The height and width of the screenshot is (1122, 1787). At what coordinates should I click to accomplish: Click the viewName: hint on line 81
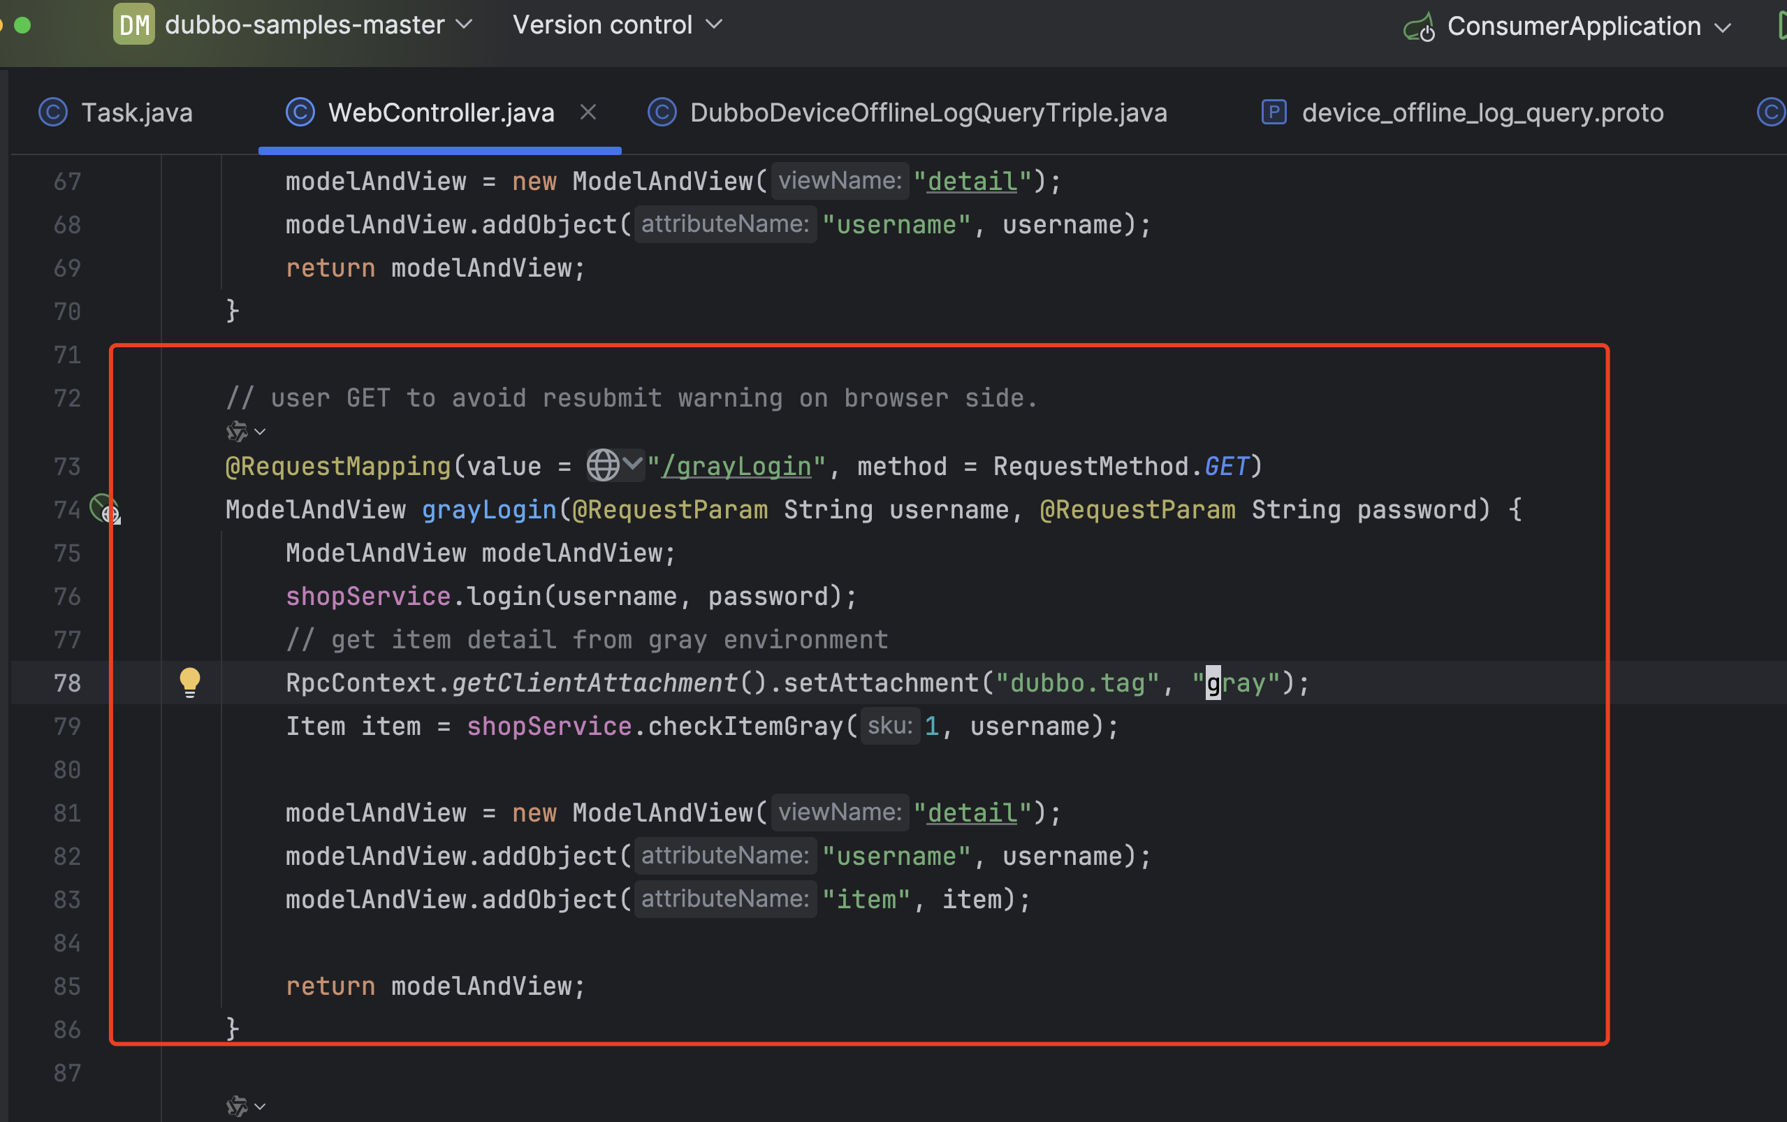(x=840, y=813)
